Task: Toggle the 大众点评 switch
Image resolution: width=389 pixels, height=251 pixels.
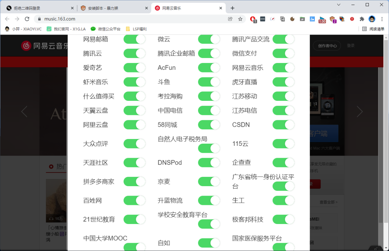Action: click(134, 144)
